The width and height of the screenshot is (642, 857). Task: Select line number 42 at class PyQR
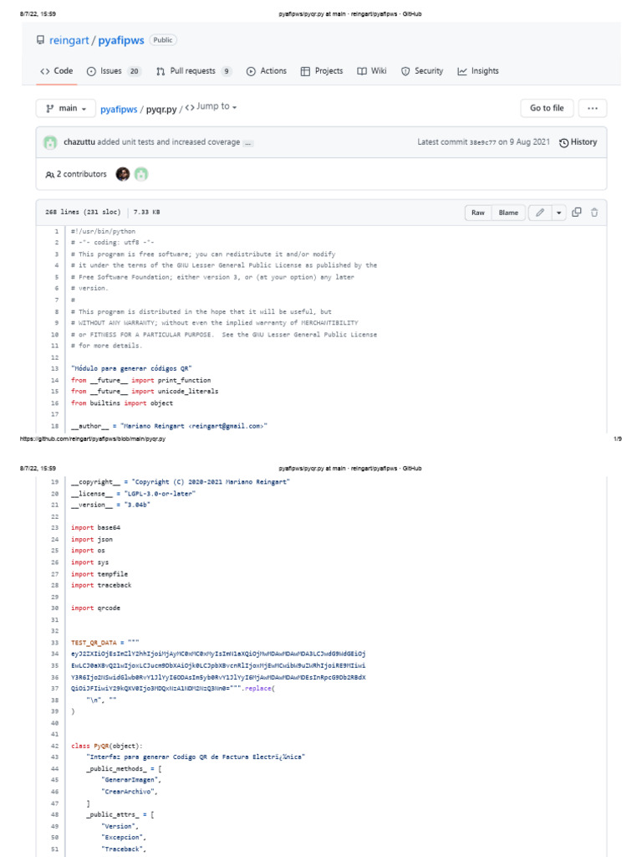point(54,746)
